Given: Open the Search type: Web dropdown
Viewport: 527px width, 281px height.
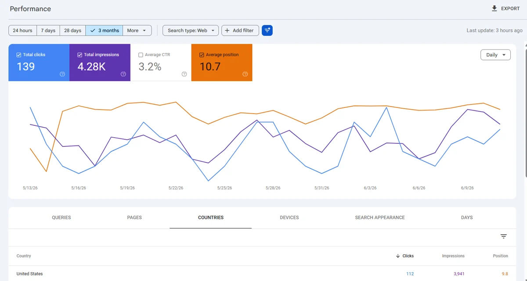Looking at the screenshot, I should tap(191, 30).
